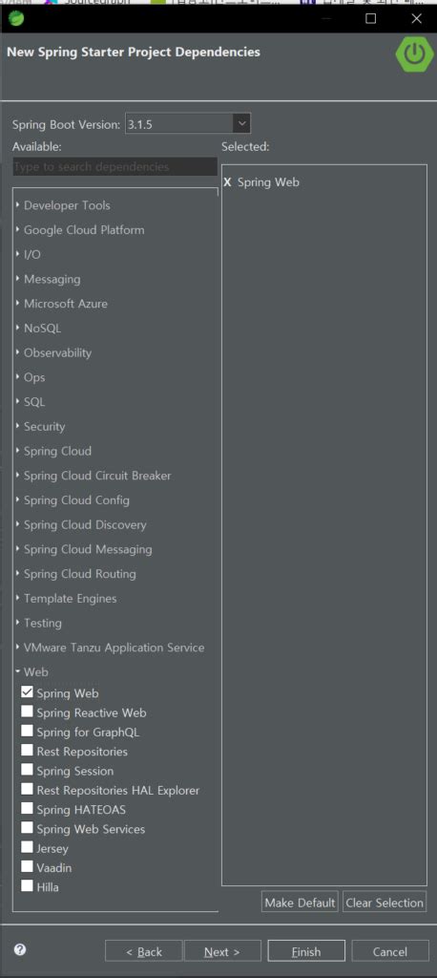Click the Clear Selection button
The height and width of the screenshot is (978, 437).
tap(385, 903)
